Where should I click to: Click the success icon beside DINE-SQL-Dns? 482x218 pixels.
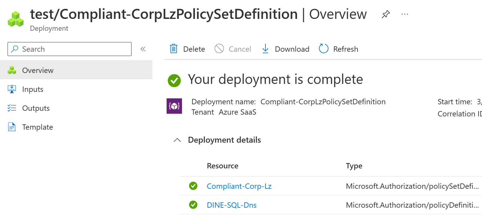pyautogui.click(x=193, y=204)
